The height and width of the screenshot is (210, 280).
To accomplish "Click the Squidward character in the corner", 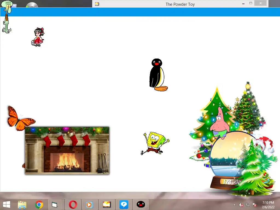I will 7,17.
